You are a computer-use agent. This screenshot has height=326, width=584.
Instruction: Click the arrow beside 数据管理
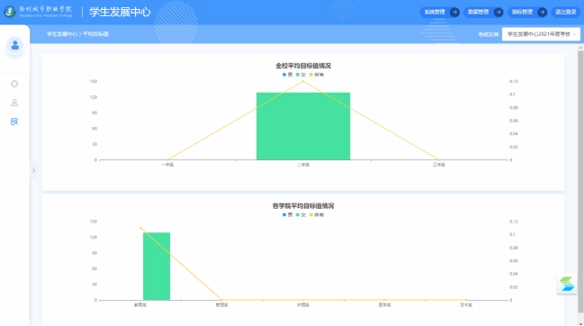(x=499, y=13)
